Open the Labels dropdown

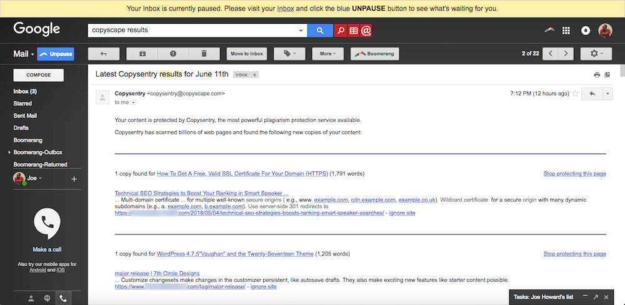coord(290,54)
